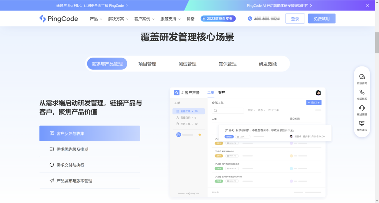Select 产品发布与版本管理 feature item
This screenshot has width=379, height=203.
pyautogui.click(x=90, y=181)
